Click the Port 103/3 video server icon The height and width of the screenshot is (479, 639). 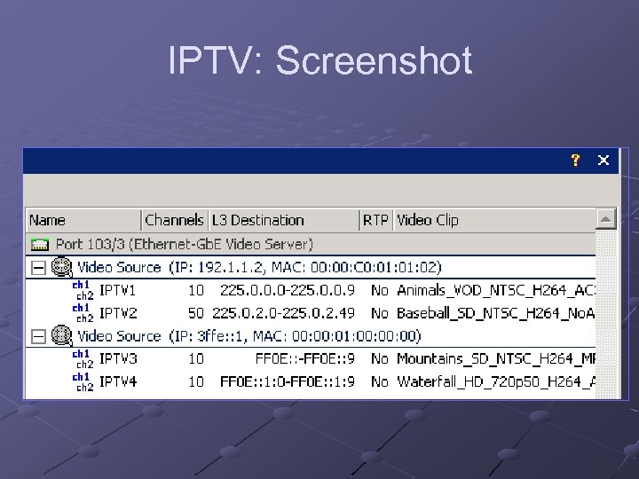pos(40,244)
